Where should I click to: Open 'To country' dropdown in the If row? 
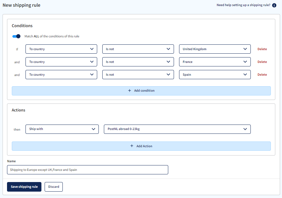61,49
